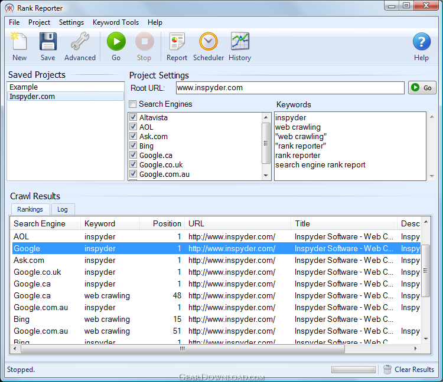Select the highlighted Google inspyder row

tap(217, 248)
